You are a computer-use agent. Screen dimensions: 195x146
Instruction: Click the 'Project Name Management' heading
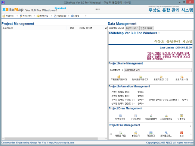click(126, 63)
